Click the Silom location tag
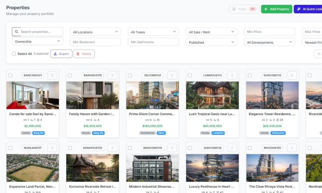The width and height of the screenshot is (322, 193). click(161, 133)
